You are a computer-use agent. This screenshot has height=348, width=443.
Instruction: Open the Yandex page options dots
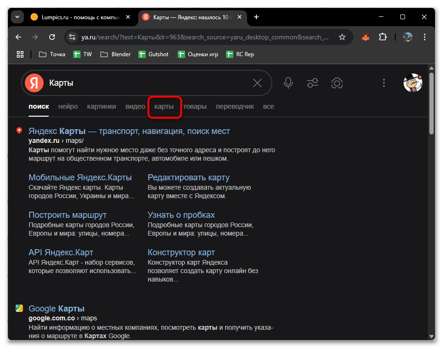(x=383, y=83)
